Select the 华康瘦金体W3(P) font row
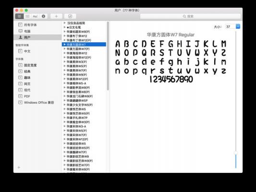This screenshot has height=192, width=256. click(x=84, y=122)
